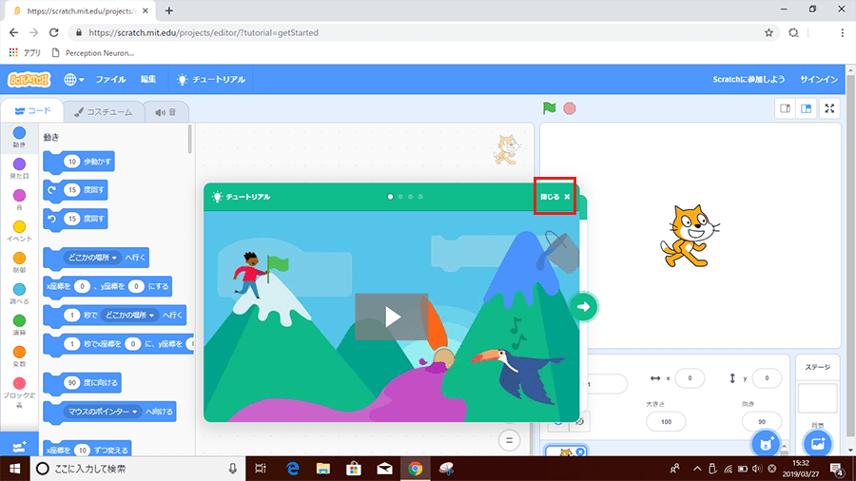
Task: Bookmark this page with the star
Action: click(768, 32)
